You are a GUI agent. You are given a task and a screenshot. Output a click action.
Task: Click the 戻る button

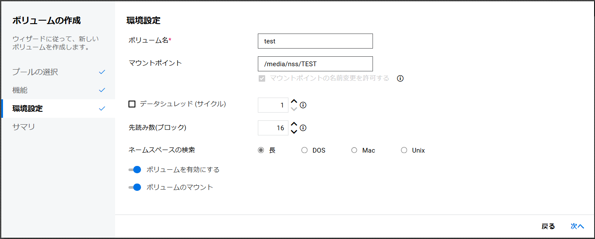coord(548,226)
